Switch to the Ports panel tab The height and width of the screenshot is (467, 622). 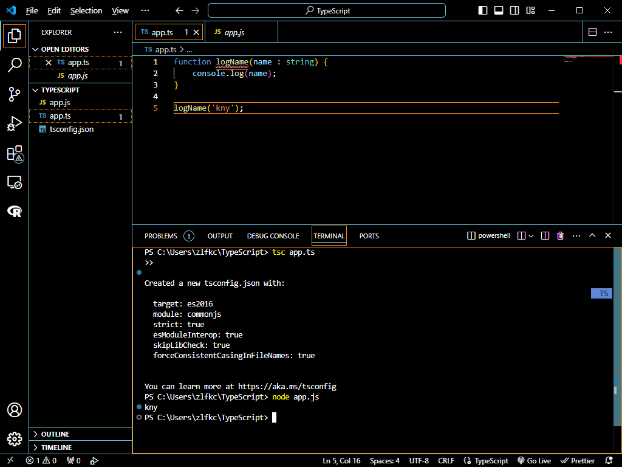coord(369,236)
